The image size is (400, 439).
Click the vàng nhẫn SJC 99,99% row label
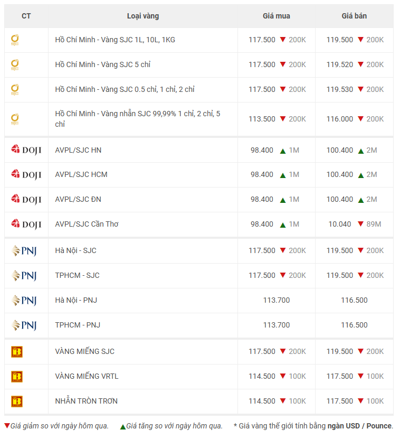(x=137, y=119)
